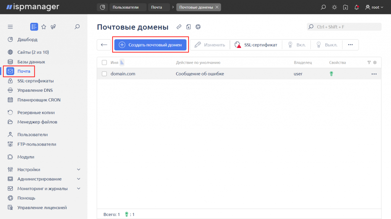Tick the select-all header checkbox
This screenshot has height=219, width=391.
(x=104, y=62)
